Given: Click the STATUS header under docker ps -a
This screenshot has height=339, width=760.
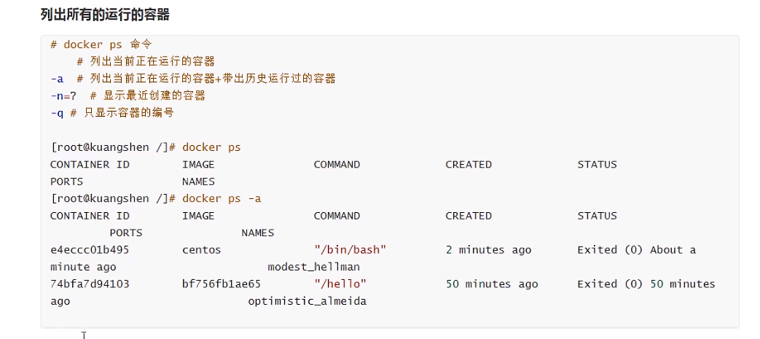Looking at the screenshot, I should tap(598, 216).
